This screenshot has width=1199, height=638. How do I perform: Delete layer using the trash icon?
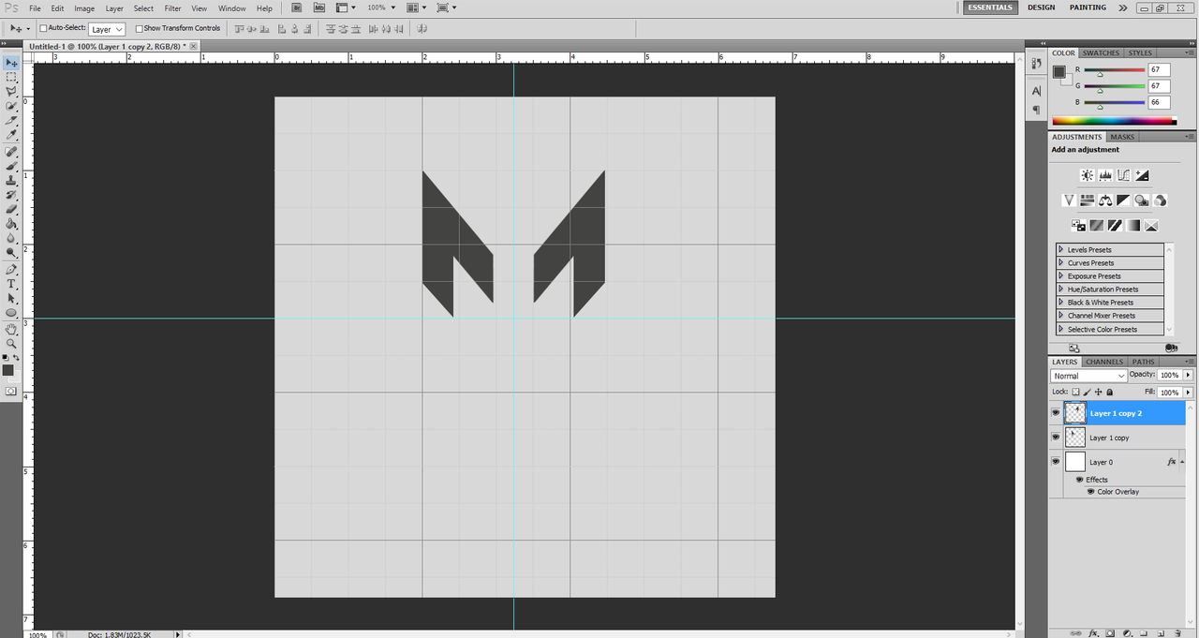pos(1178,633)
